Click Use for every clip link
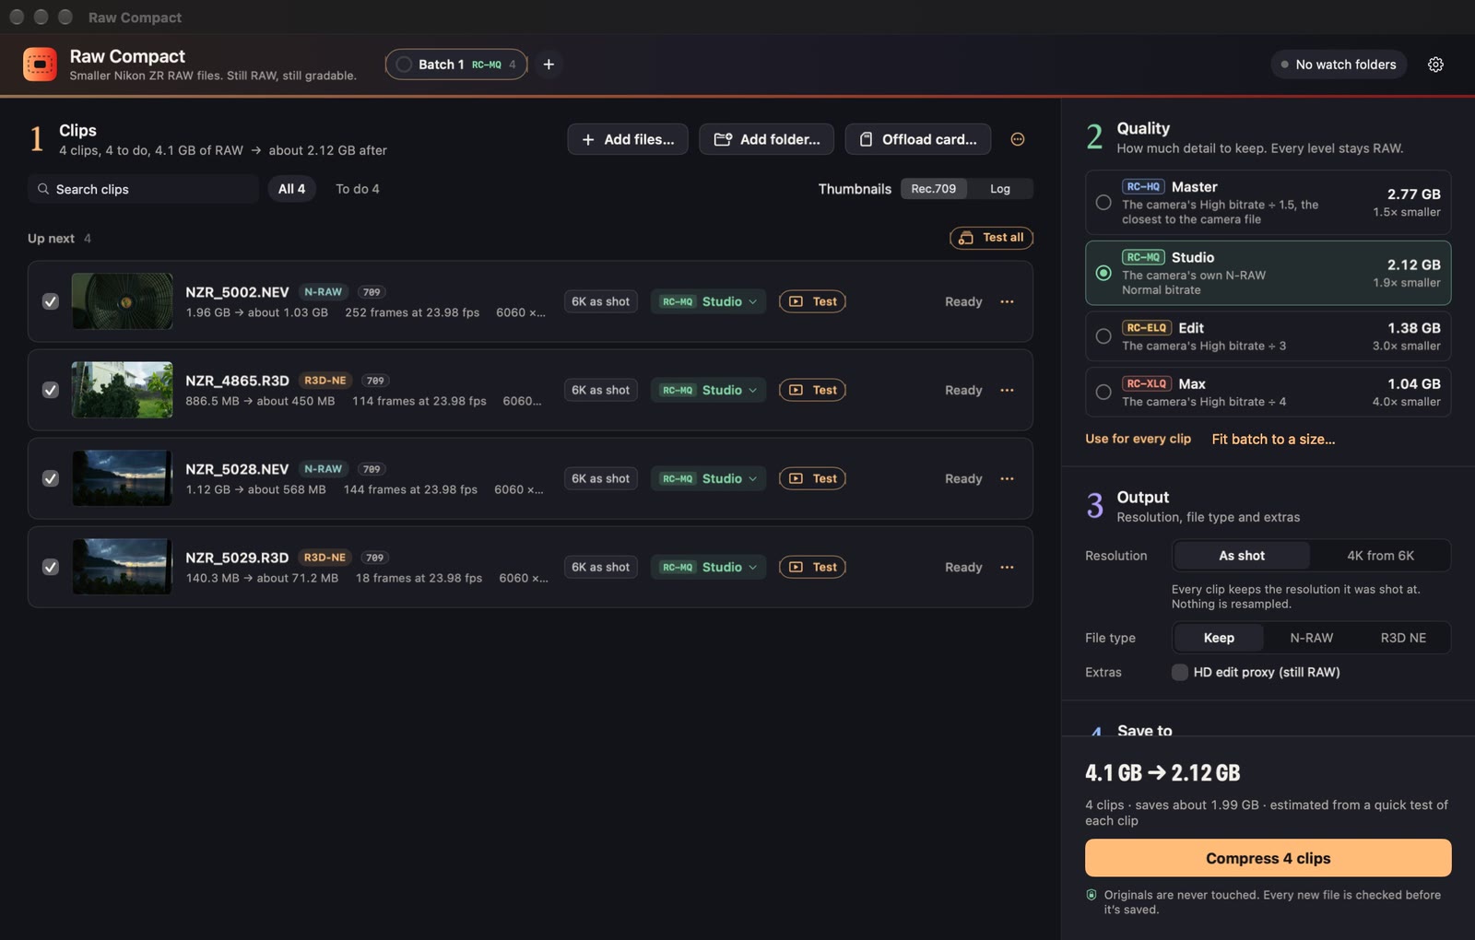This screenshot has width=1475, height=940. click(1138, 439)
